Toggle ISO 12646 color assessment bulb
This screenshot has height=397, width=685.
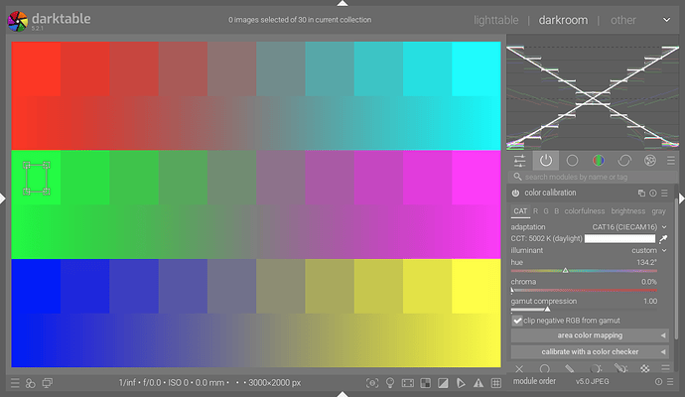(390, 383)
